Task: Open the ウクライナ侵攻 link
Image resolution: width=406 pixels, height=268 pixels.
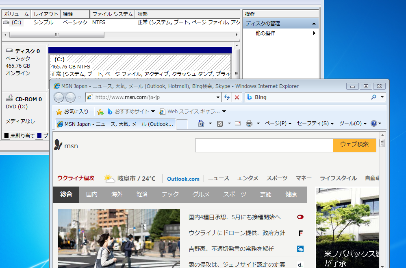Action: [x=76, y=178]
